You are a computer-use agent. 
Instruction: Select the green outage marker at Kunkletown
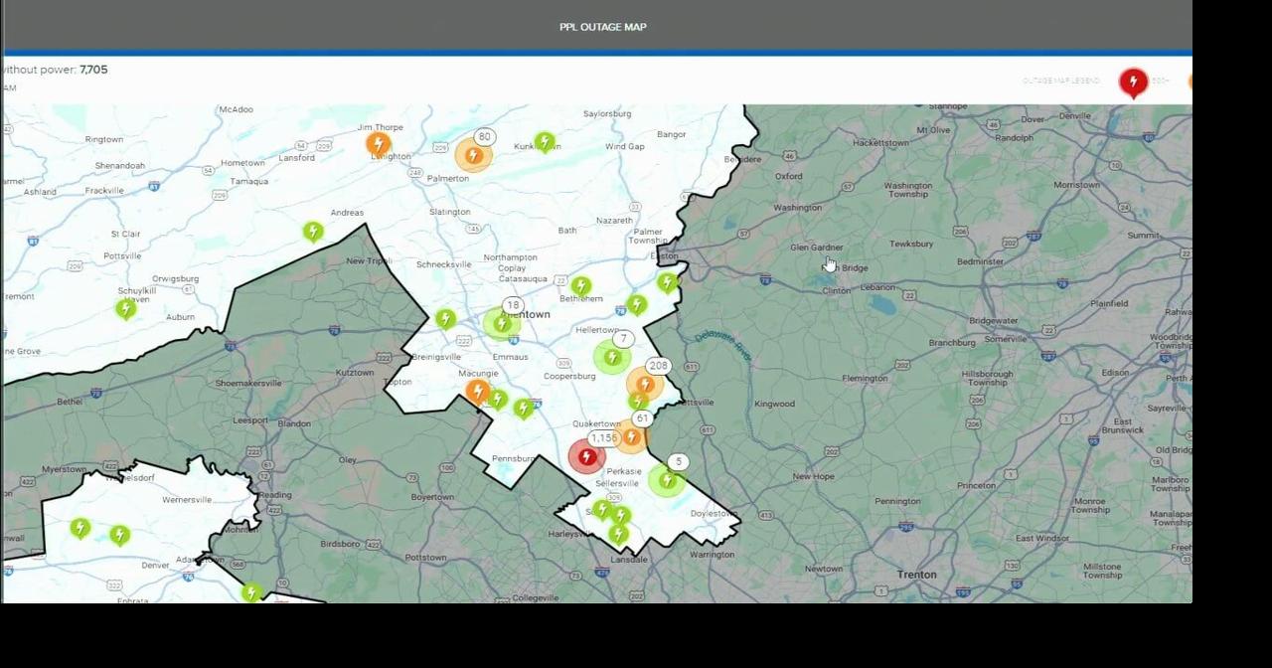click(544, 142)
